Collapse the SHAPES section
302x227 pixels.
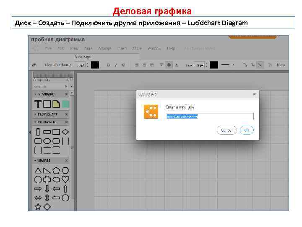[35, 161]
